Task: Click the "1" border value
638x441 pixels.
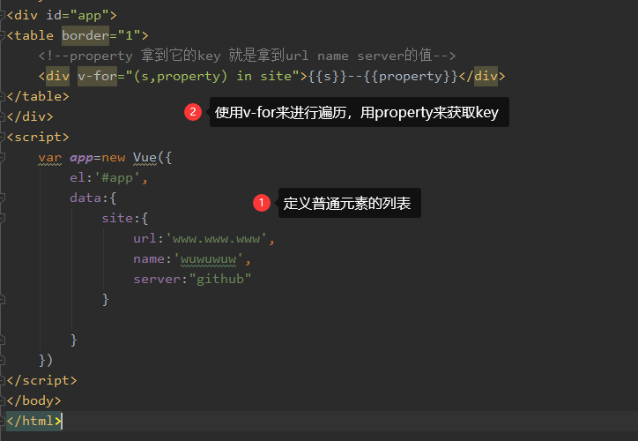Action: tap(129, 36)
